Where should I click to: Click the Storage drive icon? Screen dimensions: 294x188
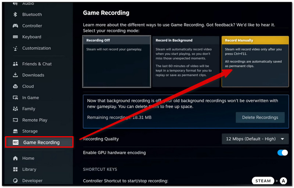click(15, 131)
